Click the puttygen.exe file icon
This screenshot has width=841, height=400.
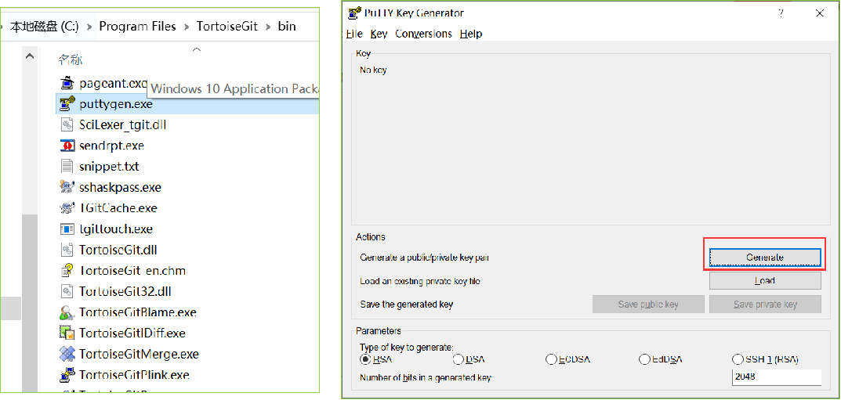tap(67, 104)
